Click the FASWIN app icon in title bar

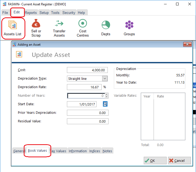click(5, 4)
